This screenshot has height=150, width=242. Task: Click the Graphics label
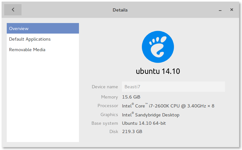pos(109,114)
